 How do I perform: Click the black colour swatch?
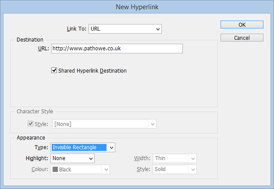(55, 169)
